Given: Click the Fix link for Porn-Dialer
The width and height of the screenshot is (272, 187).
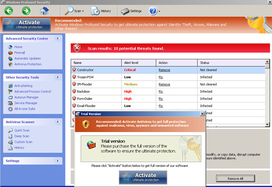Looking at the screenshot, I should tap(161, 99).
